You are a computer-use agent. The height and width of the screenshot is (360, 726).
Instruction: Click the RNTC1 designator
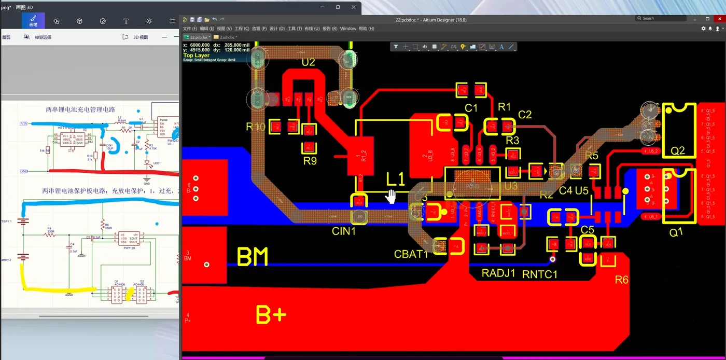(x=540, y=274)
